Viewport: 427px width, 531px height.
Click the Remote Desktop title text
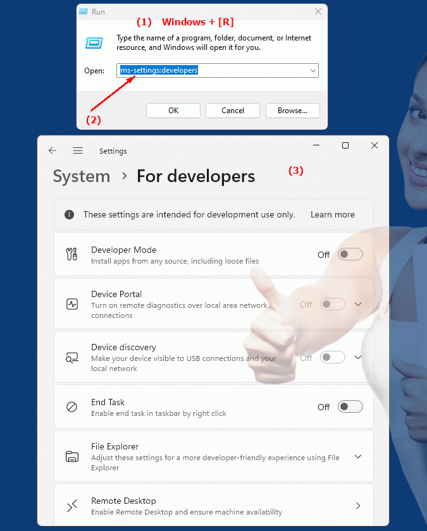(x=123, y=501)
